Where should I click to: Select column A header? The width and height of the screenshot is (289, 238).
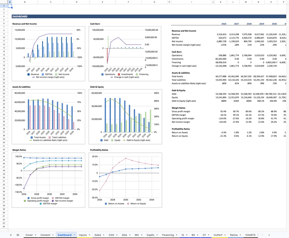point(10,2)
